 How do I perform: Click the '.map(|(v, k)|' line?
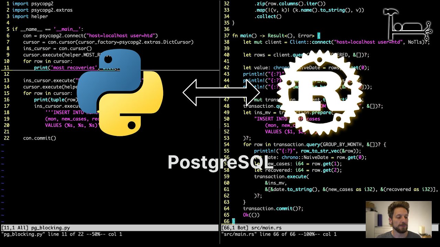click(x=309, y=10)
